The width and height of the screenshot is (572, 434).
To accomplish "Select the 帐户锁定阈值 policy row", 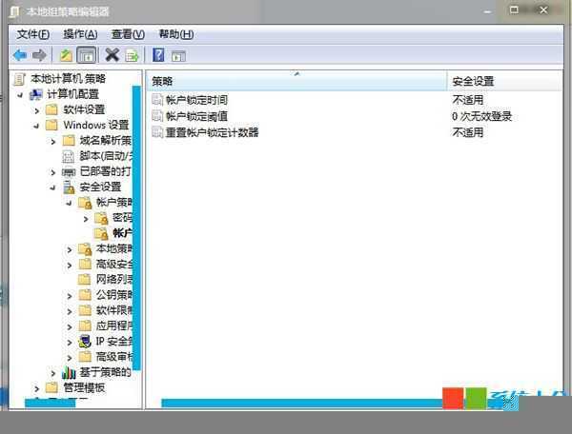I will coord(196,116).
